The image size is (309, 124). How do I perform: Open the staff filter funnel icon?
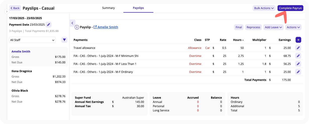tap(65, 40)
